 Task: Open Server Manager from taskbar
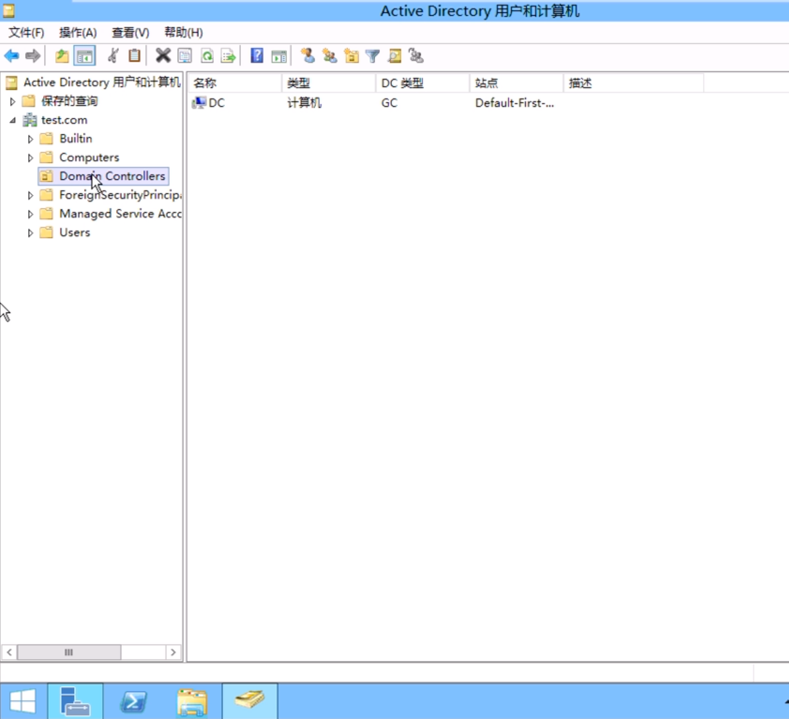75,701
